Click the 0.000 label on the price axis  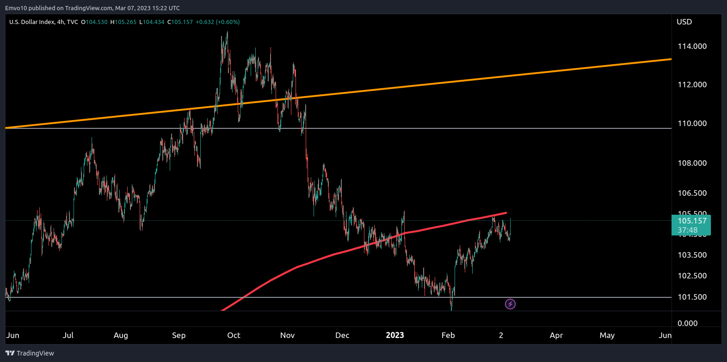tap(687, 323)
